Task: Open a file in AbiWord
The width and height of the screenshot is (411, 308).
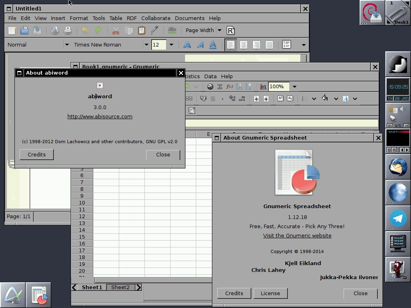Action: (24, 30)
